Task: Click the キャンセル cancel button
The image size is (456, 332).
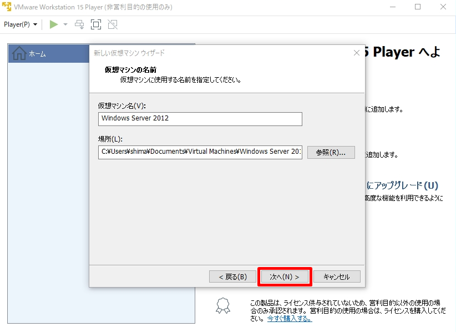Action: [337, 276]
